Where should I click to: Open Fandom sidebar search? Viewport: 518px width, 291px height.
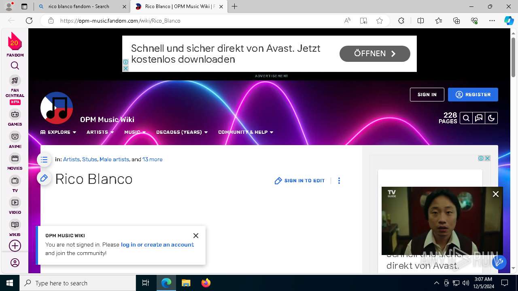[x=15, y=65]
